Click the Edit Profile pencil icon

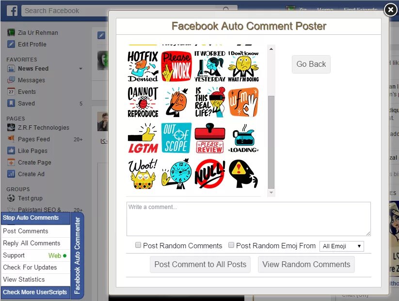(x=11, y=44)
